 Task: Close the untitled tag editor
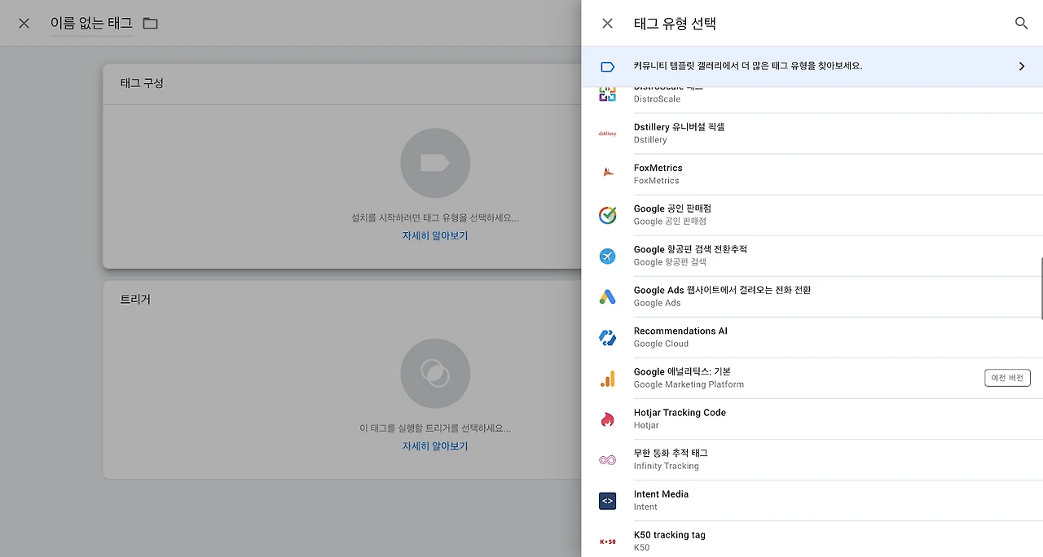24,23
